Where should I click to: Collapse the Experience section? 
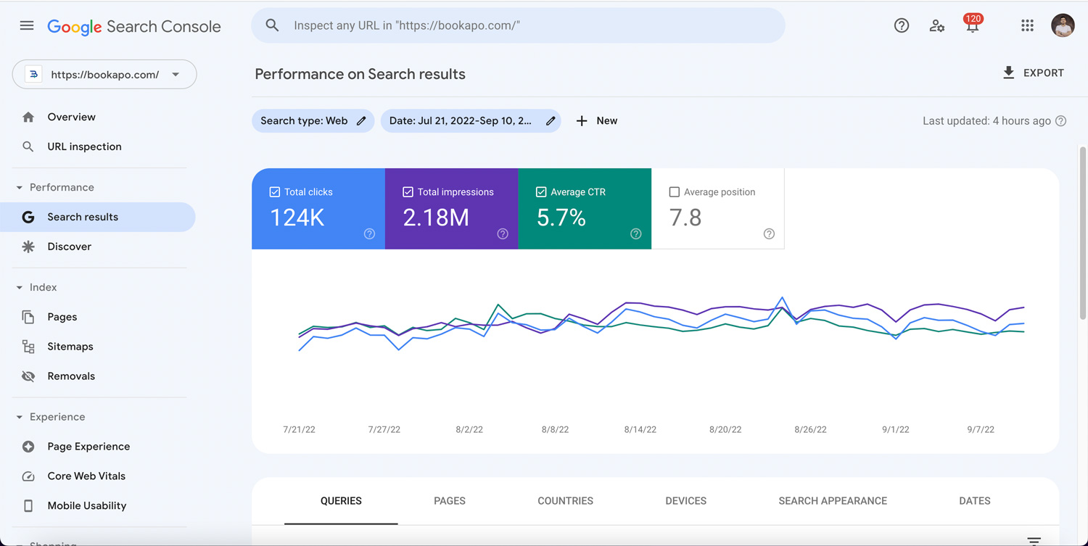coord(20,417)
